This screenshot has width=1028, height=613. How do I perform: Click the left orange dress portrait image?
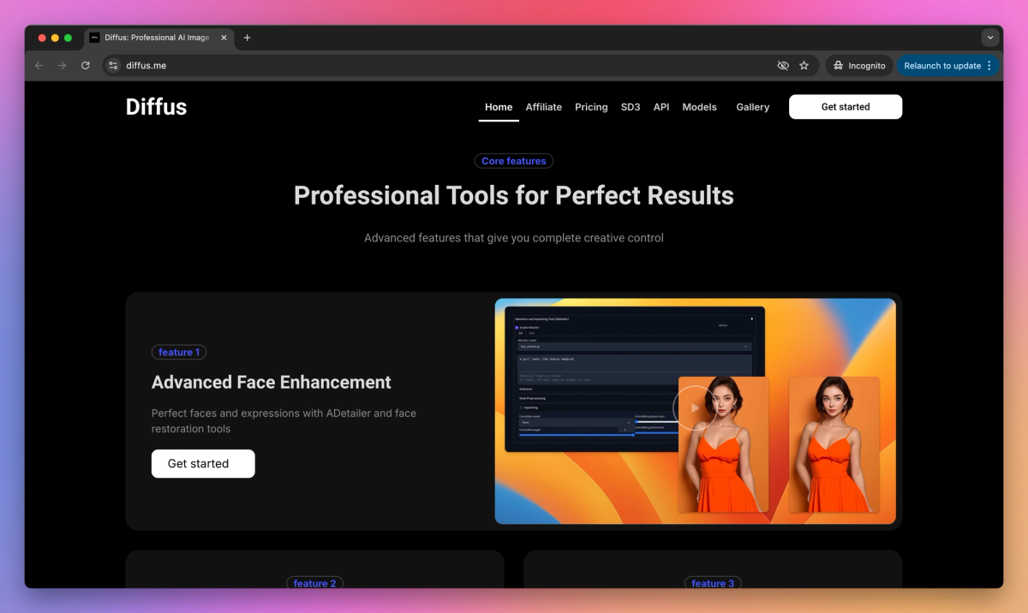click(x=724, y=444)
